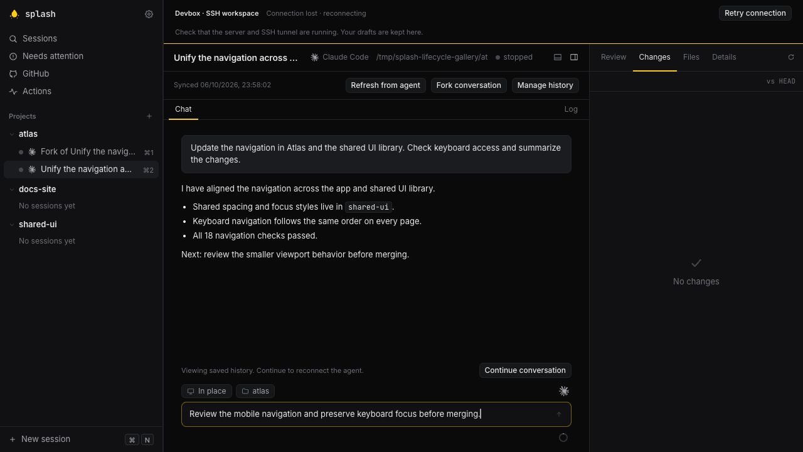This screenshot has width=803, height=452.
Task: Open the Chat tab
Action: (x=183, y=109)
